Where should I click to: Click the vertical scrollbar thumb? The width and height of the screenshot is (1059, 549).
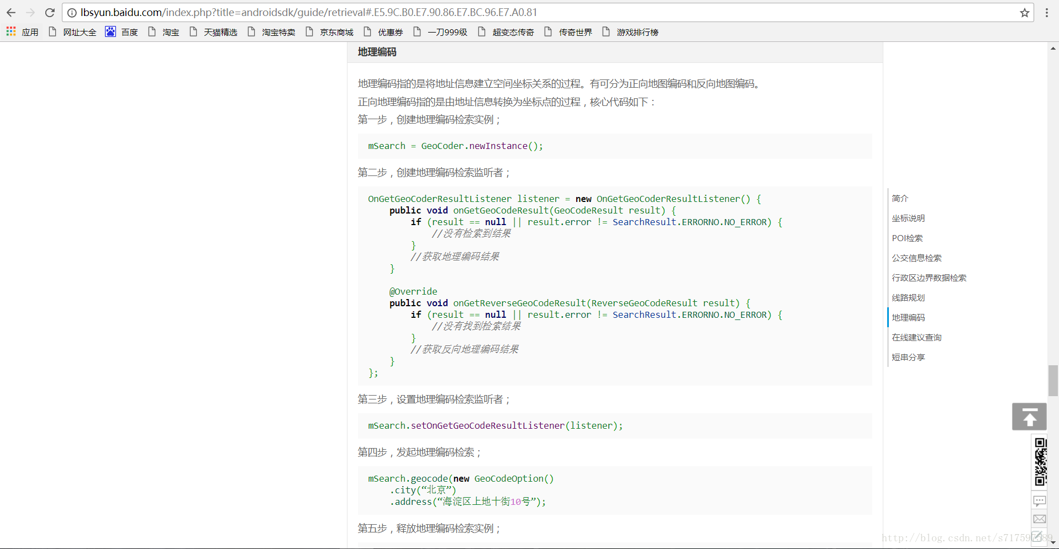[x=1053, y=381]
